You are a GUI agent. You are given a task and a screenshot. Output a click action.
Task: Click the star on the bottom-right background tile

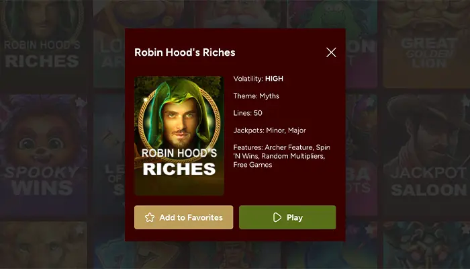point(465,229)
